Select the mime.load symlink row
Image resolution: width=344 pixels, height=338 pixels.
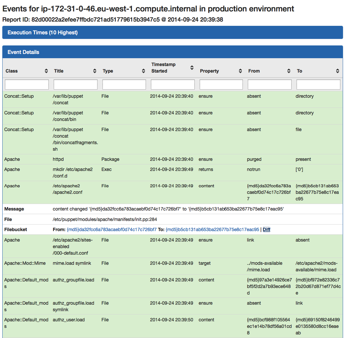coord(172,266)
